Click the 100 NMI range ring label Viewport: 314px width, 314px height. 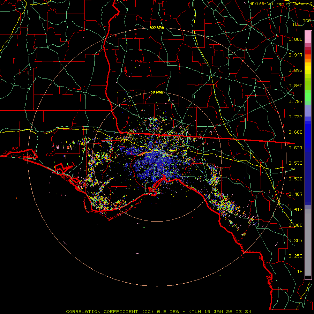click(x=157, y=28)
